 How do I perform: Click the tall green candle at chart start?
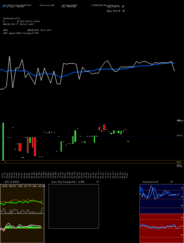tap(3, 141)
